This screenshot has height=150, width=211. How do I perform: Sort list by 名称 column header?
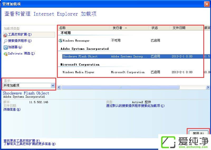point(83,28)
